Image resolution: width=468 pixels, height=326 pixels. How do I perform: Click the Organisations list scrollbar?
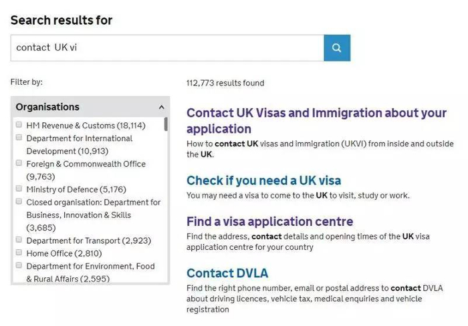point(166,124)
